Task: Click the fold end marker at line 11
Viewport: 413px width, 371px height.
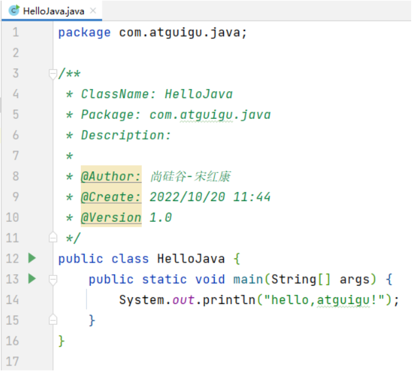Action: pos(53,237)
